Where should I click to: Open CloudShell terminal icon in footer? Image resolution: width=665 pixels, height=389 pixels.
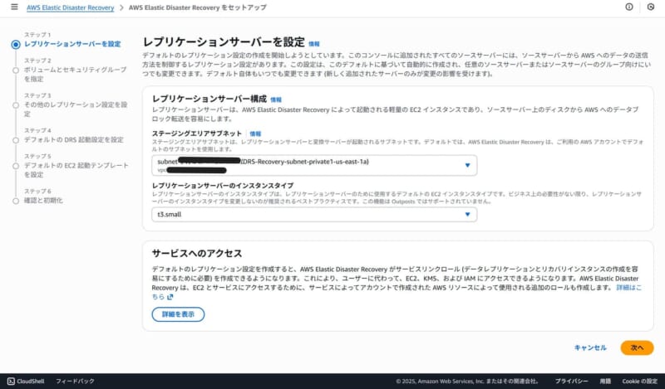click(x=12, y=381)
